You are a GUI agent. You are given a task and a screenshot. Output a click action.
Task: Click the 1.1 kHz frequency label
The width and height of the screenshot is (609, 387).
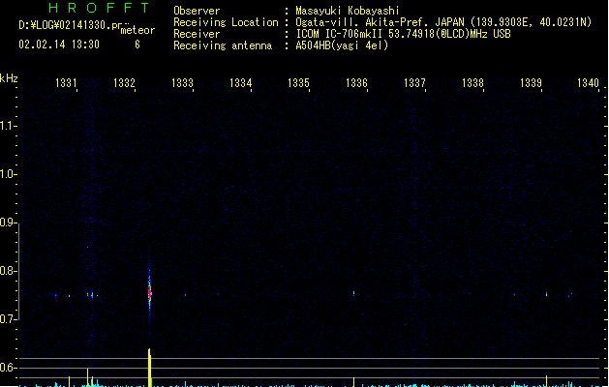(7, 126)
